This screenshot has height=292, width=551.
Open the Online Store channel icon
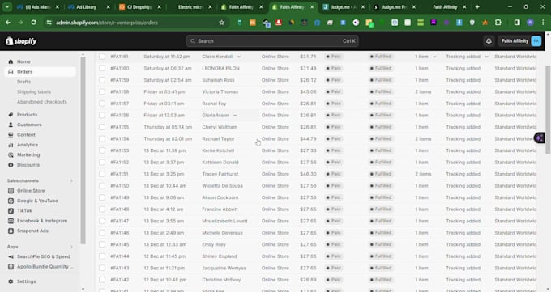11,191
